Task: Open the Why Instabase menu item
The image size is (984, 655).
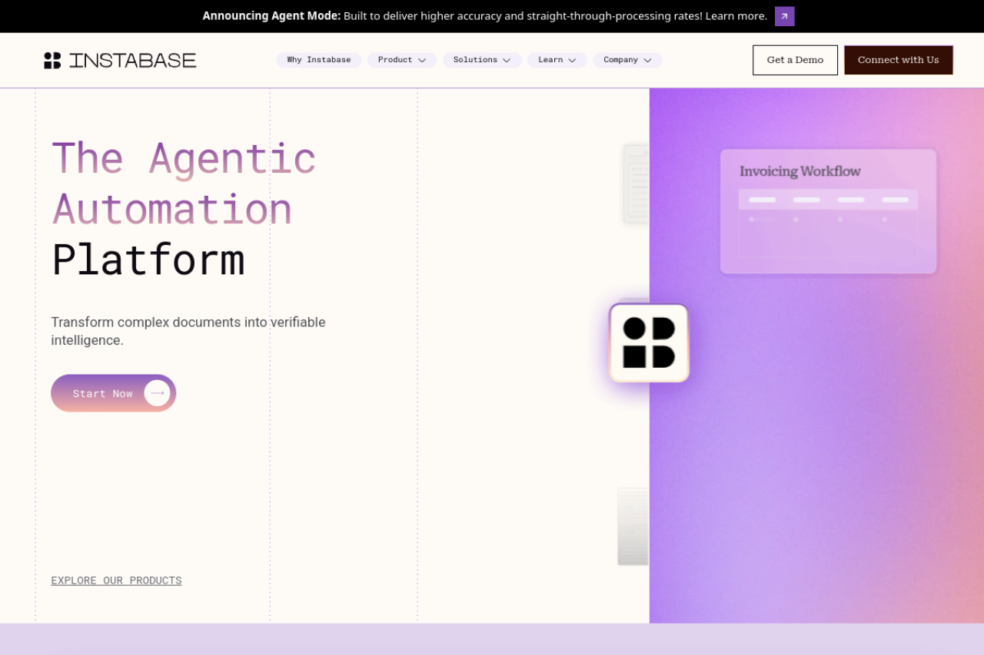Action: coord(319,60)
